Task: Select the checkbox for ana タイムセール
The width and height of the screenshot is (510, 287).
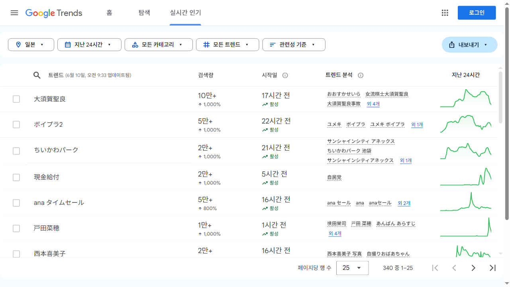Action: 16,202
